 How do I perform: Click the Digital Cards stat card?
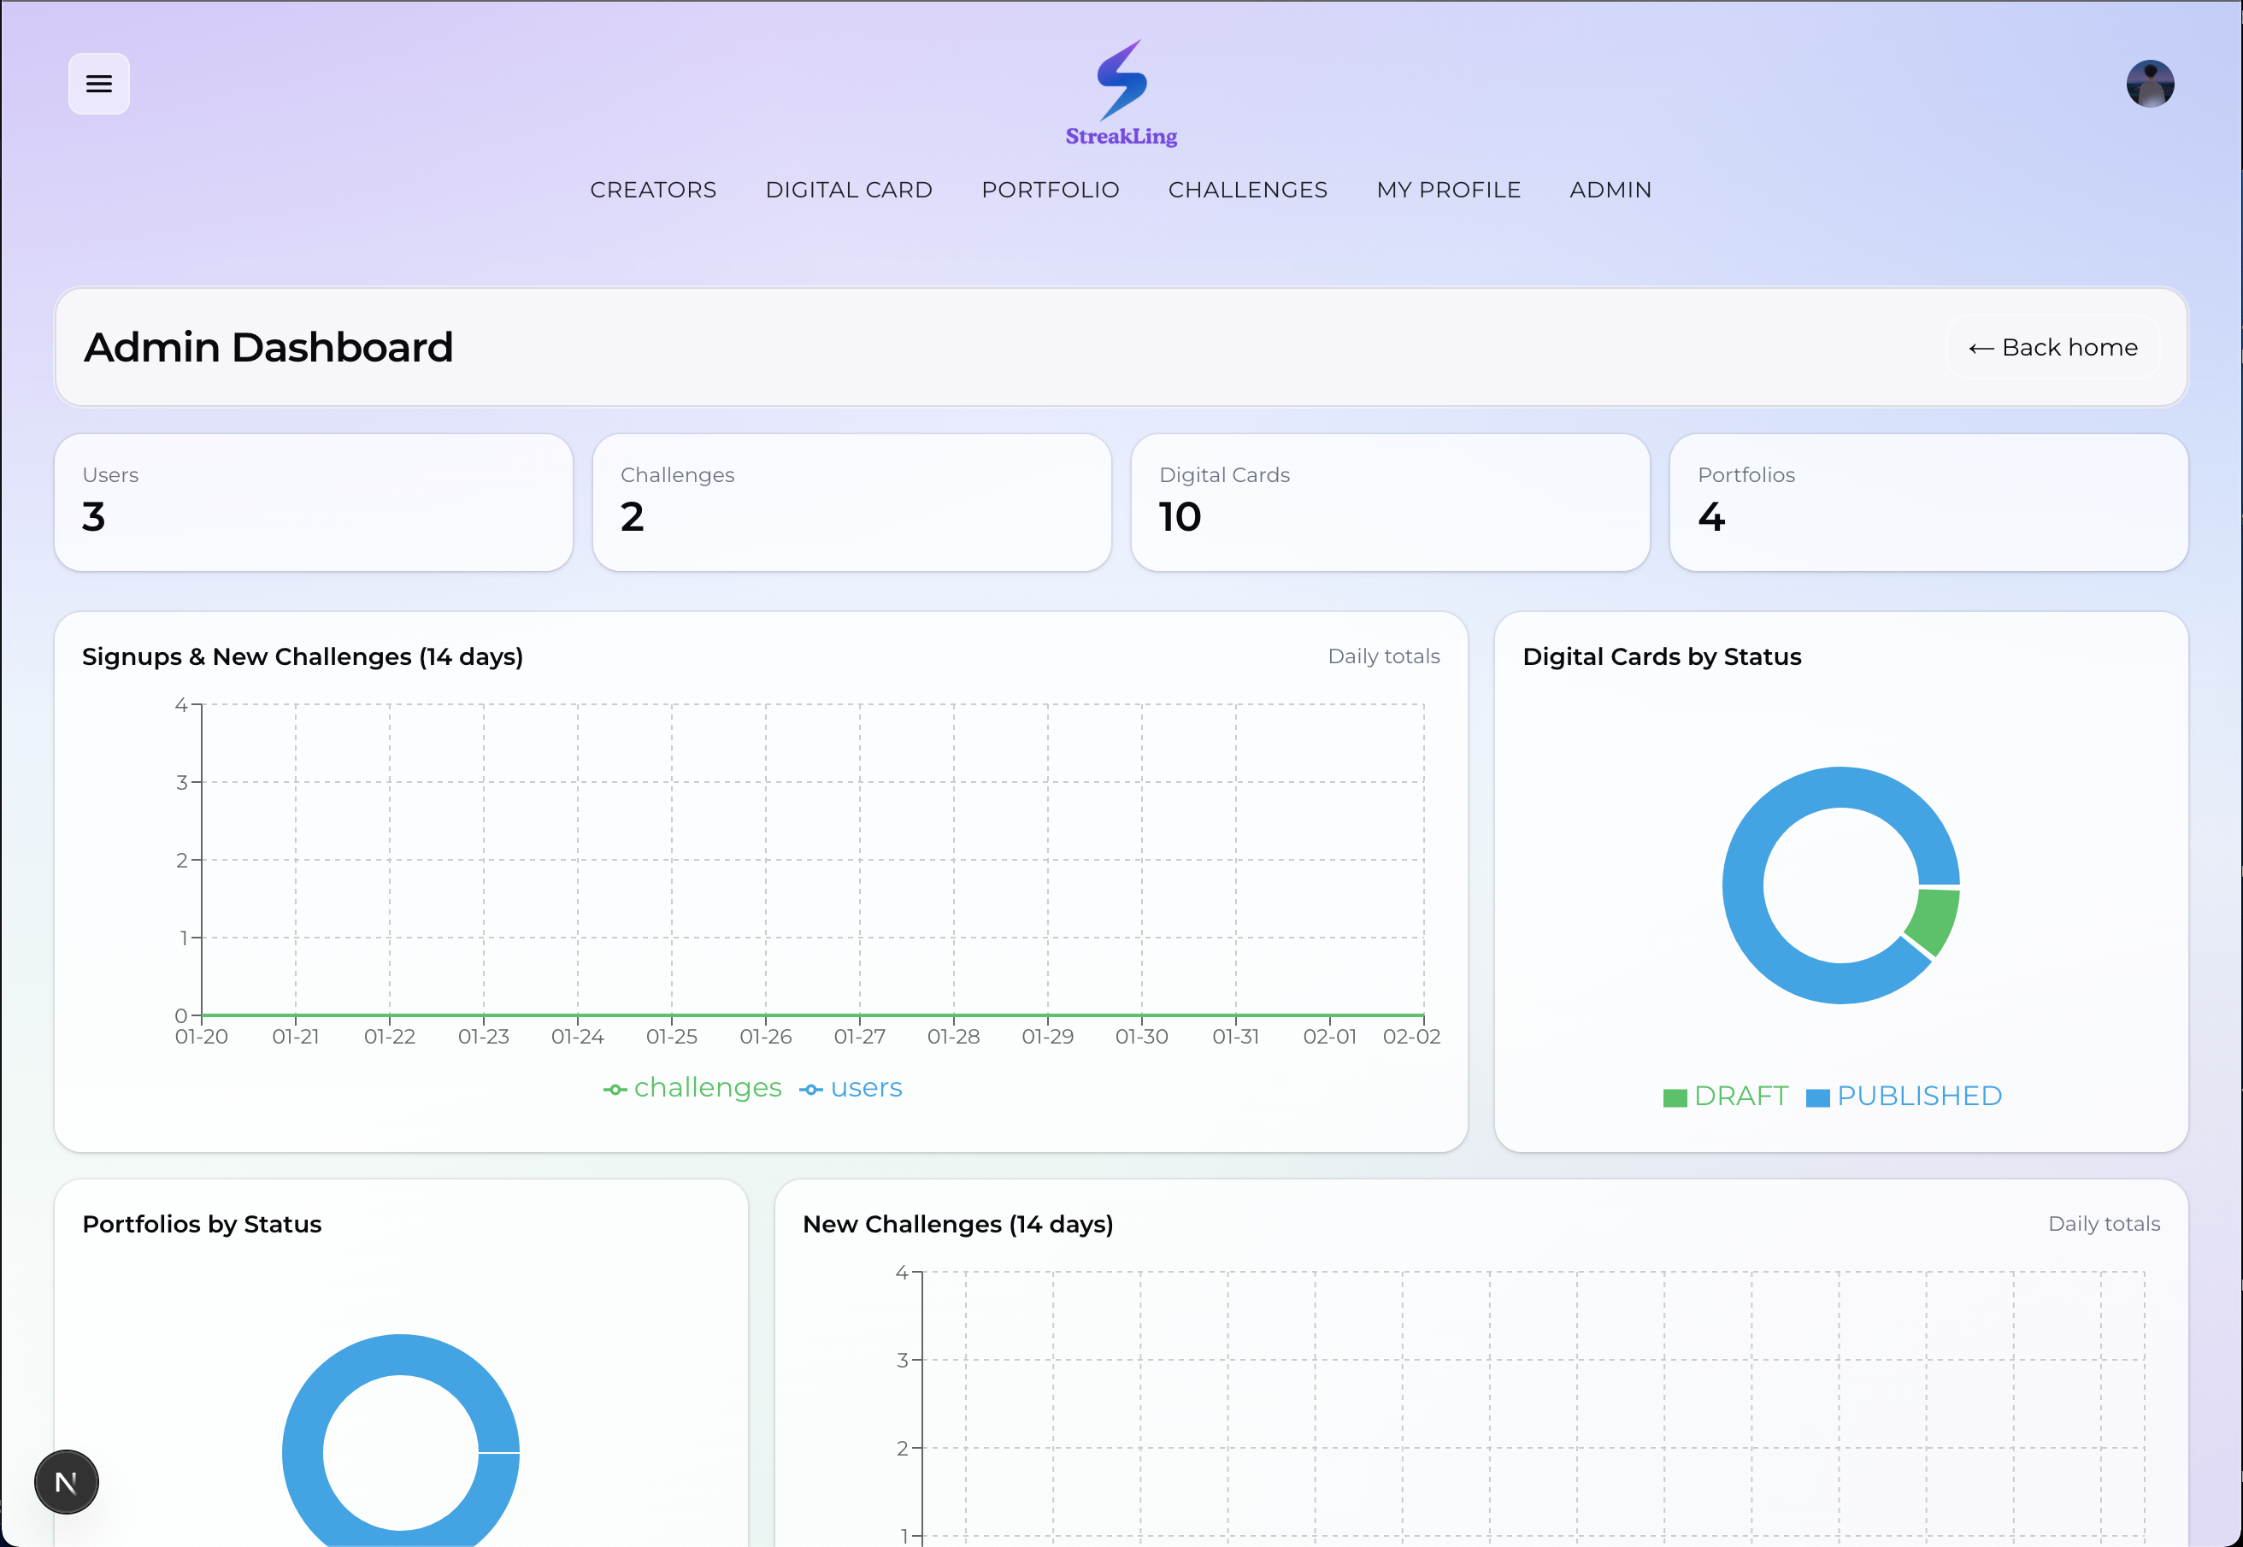(1389, 502)
